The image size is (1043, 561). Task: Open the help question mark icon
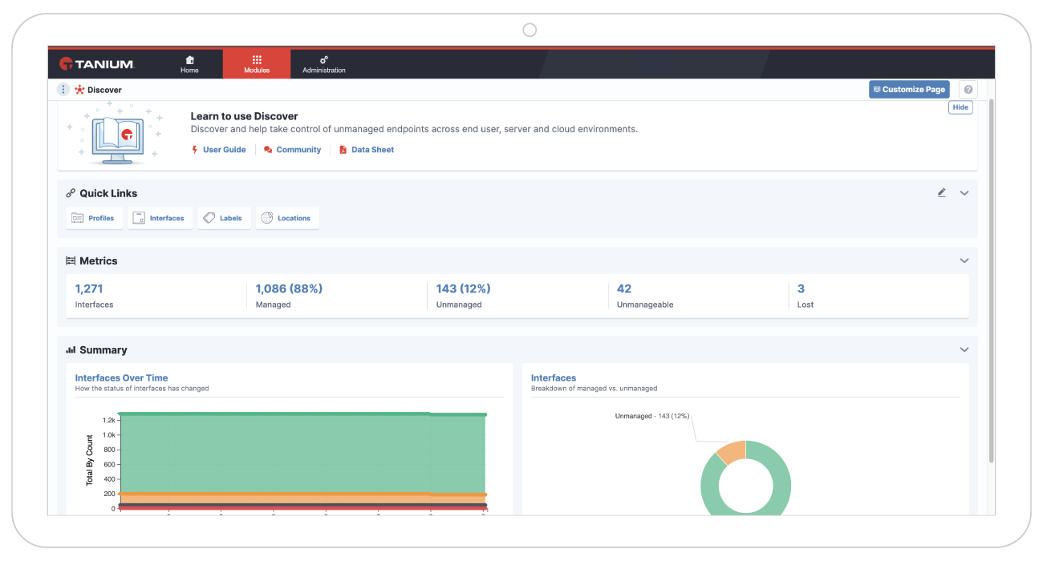pyautogui.click(x=968, y=90)
